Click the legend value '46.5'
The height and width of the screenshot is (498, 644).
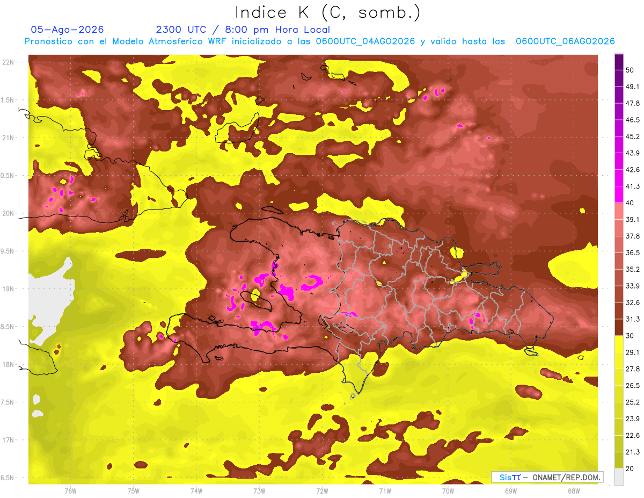pos(633,120)
